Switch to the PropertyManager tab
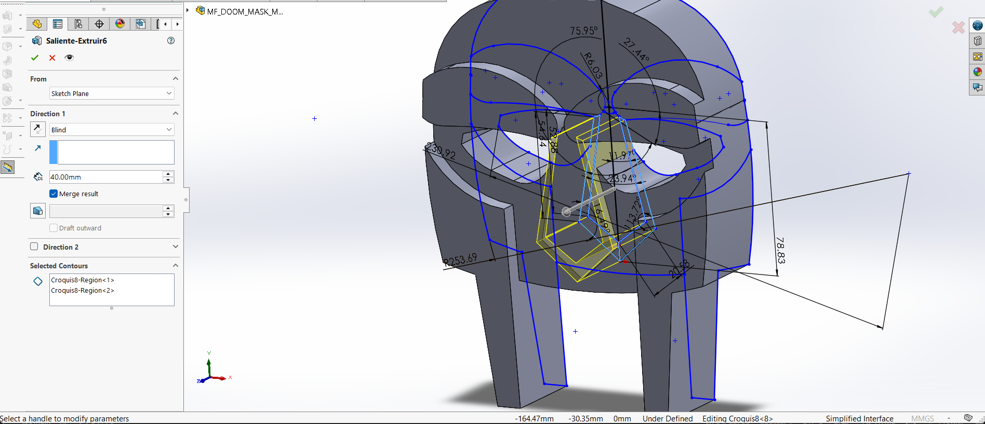Viewport: 985px width, 424px height. click(x=58, y=24)
